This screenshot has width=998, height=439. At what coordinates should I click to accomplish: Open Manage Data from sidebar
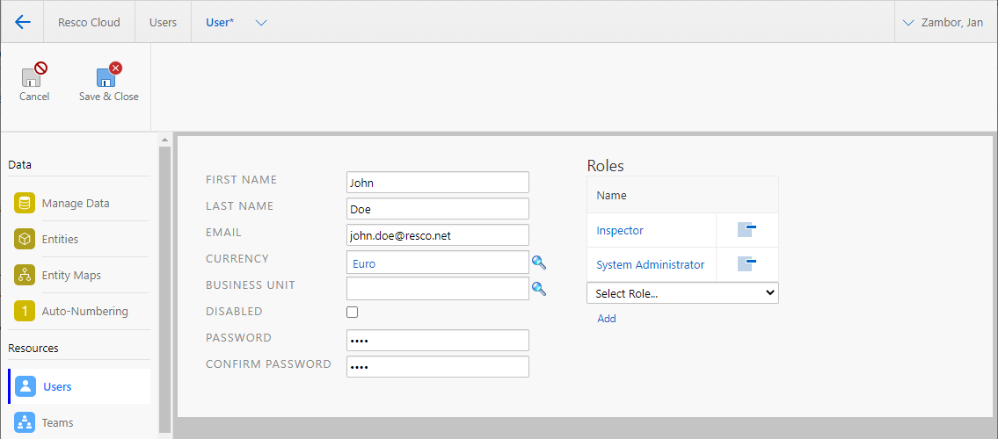pyautogui.click(x=75, y=203)
